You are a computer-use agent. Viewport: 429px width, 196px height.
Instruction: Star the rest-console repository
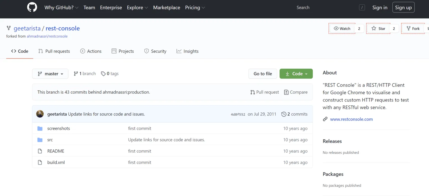coord(378,28)
